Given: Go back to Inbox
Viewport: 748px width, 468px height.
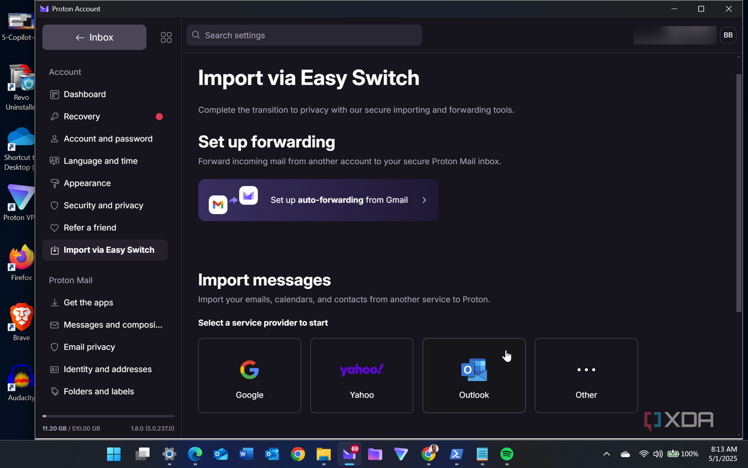Looking at the screenshot, I should coord(94,37).
